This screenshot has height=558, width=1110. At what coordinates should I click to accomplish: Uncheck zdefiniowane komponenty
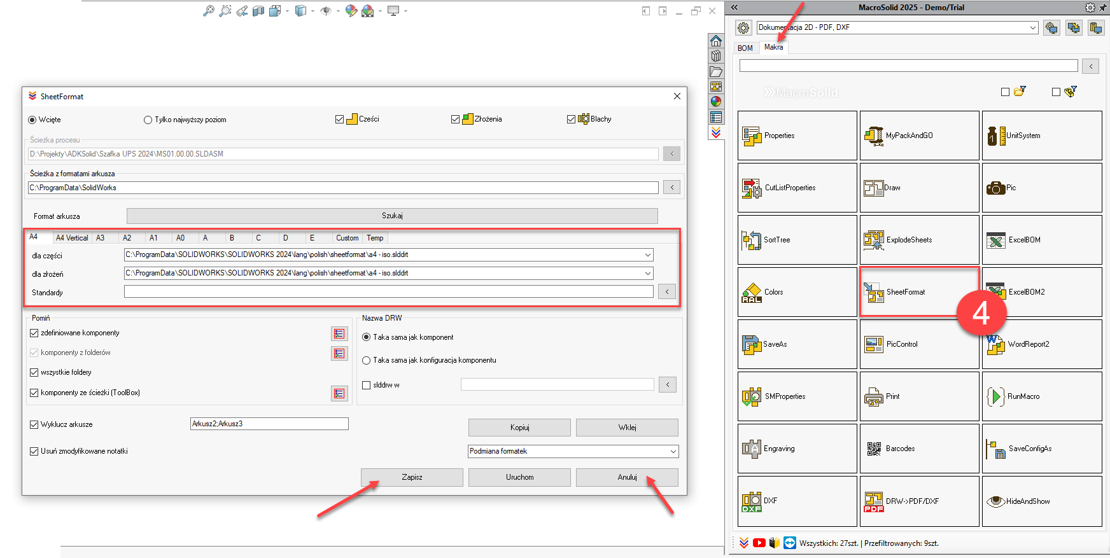coord(34,333)
